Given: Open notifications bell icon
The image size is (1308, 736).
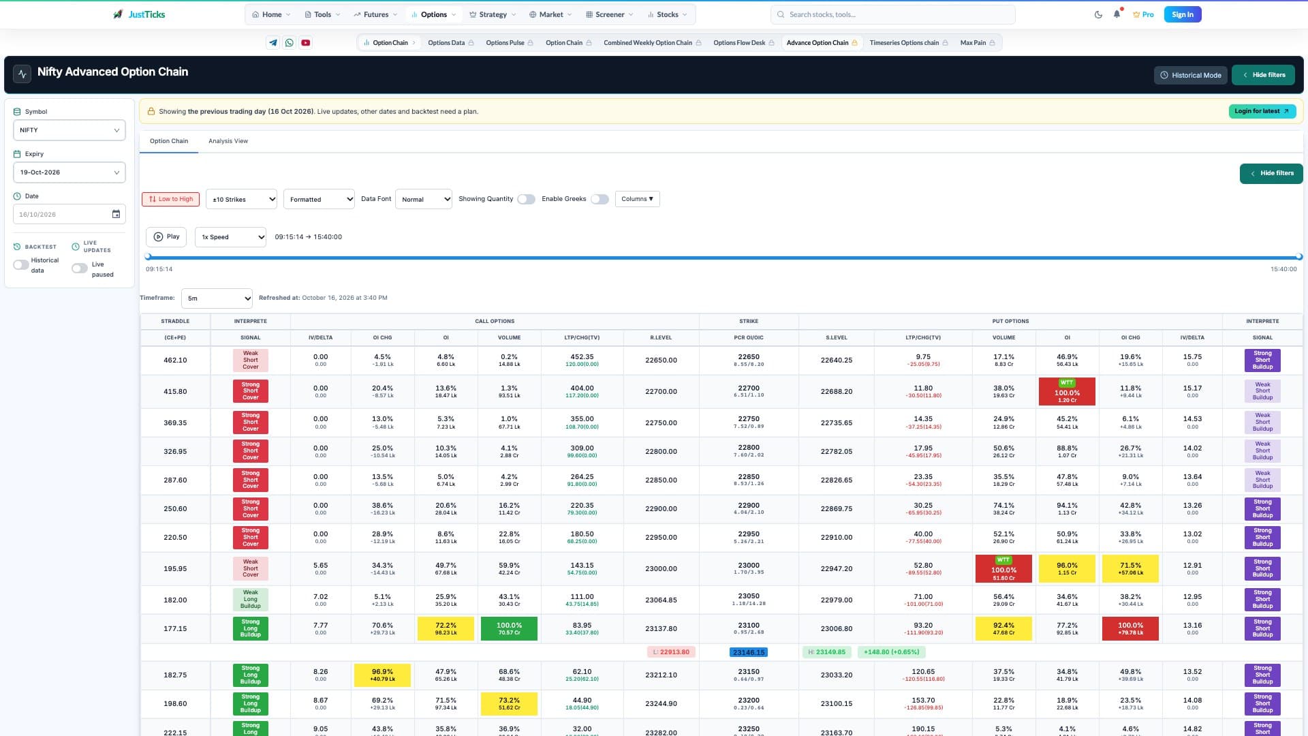Looking at the screenshot, I should [x=1117, y=14].
